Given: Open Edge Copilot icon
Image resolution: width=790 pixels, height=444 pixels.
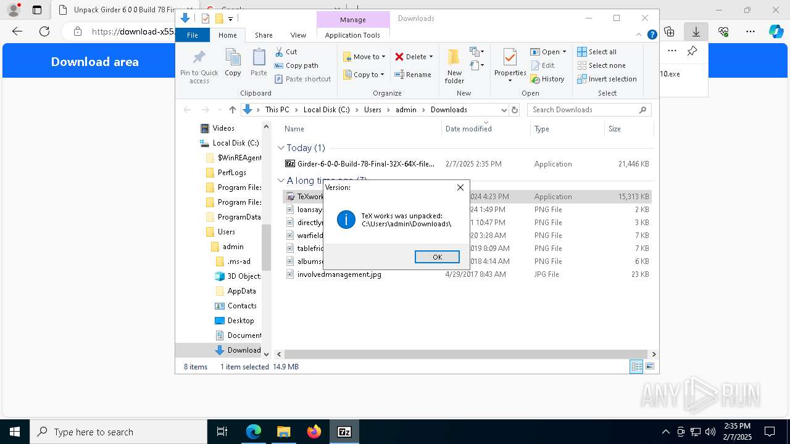Looking at the screenshot, I should click(776, 31).
